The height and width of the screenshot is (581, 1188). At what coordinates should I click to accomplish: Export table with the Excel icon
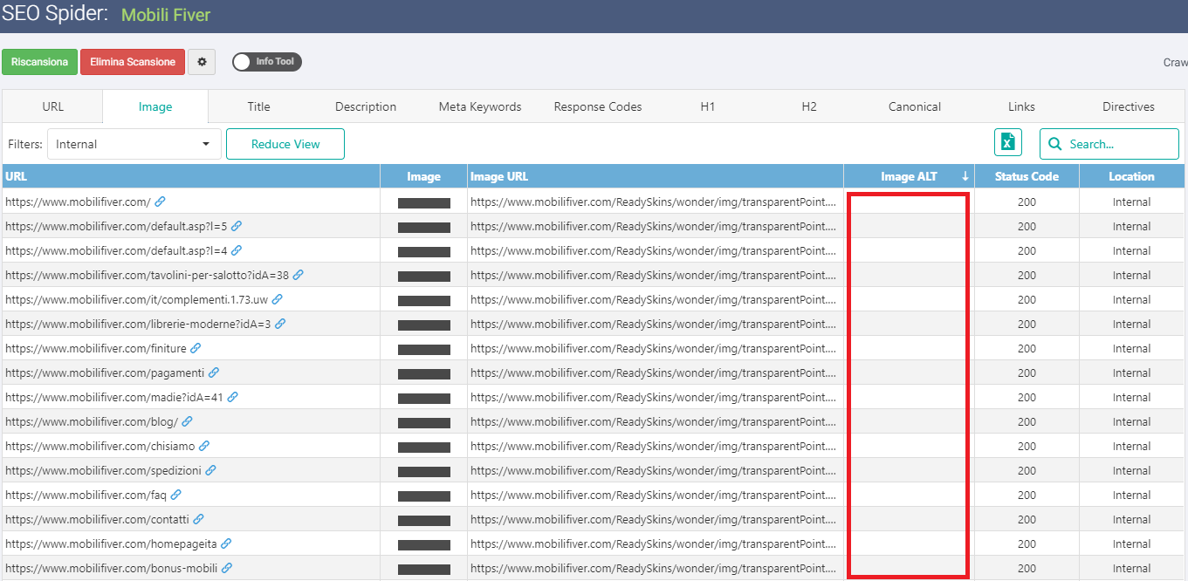coord(1008,143)
